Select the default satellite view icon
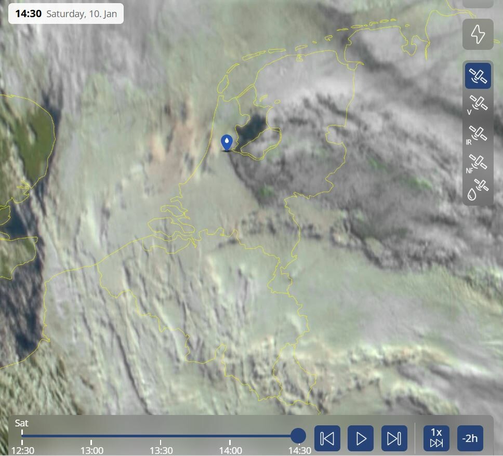 (x=478, y=76)
